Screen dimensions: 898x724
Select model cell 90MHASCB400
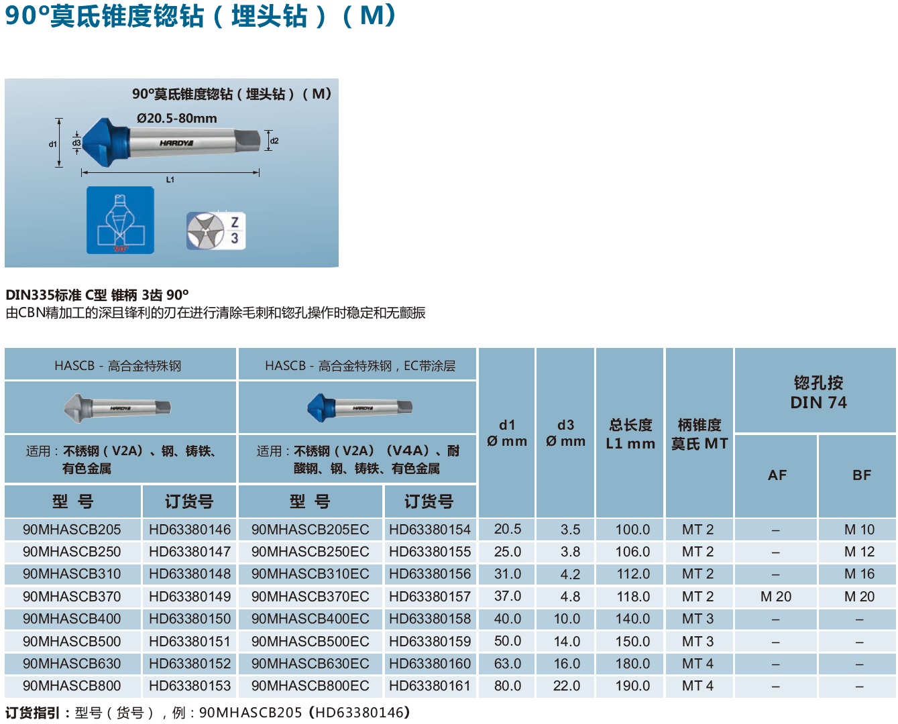(x=72, y=619)
